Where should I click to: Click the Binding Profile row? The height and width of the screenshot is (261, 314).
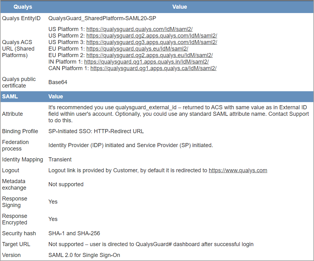coord(20,131)
